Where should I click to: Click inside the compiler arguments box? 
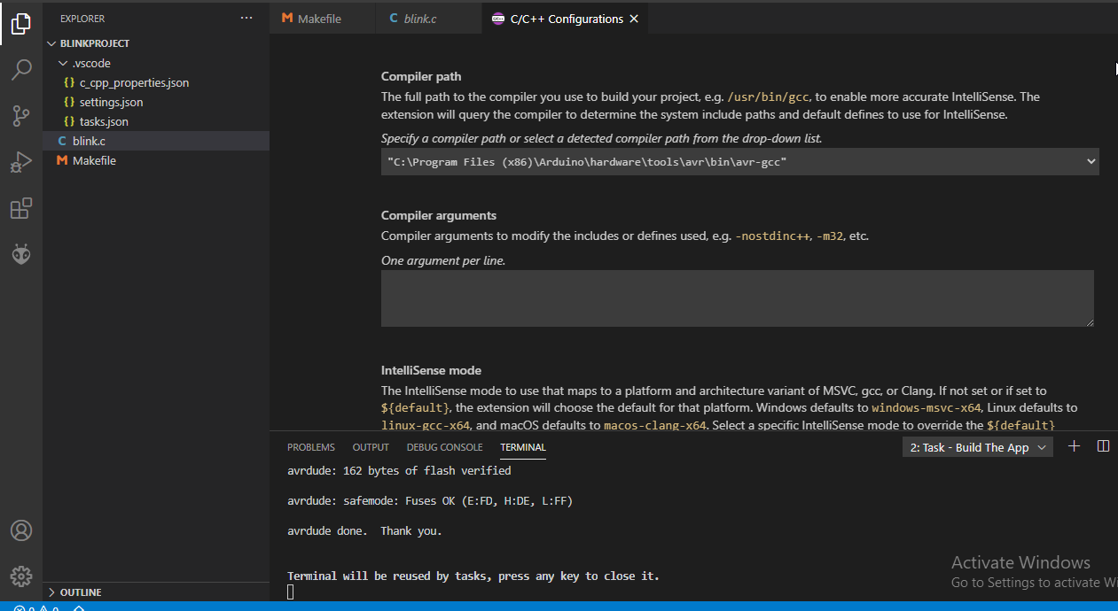pos(736,298)
